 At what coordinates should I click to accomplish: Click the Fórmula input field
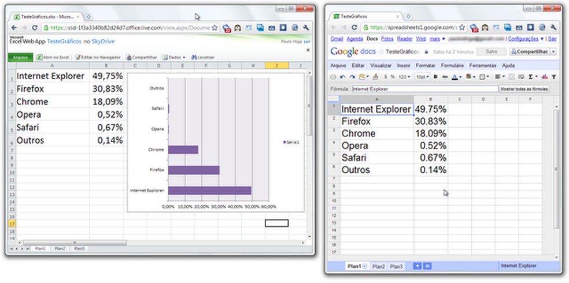(x=425, y=89)
